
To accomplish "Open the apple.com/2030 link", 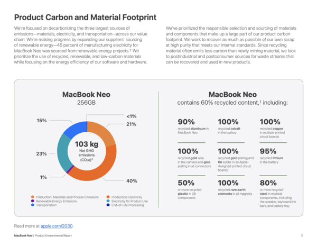I will click(x=57, y=226).
